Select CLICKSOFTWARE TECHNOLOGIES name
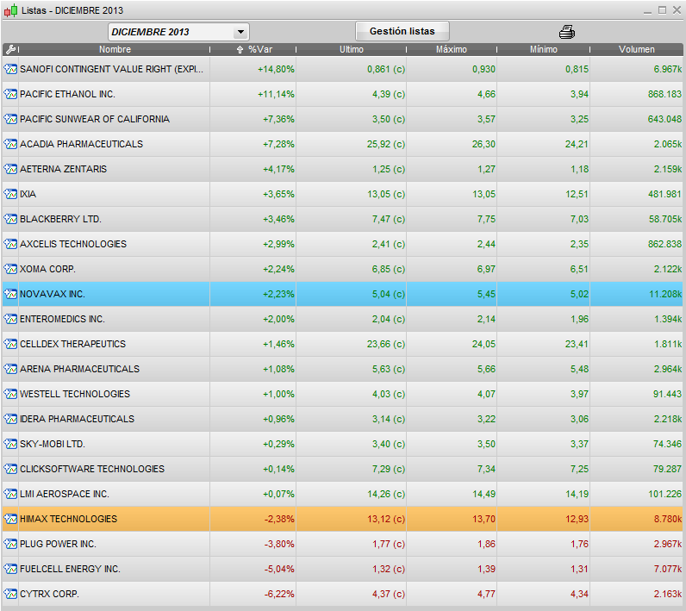Viewport: 686px width, 611px height. [x=92, y=469]
